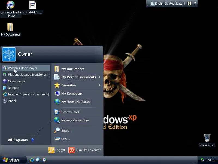Viewport: 218px width, 164px height.
Task: Click the Favorites star icon
Action: click(x=57, y=85)
